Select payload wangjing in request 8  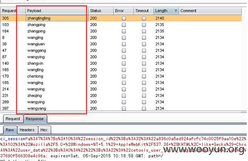pyautogui.click(x=35, y=37)
